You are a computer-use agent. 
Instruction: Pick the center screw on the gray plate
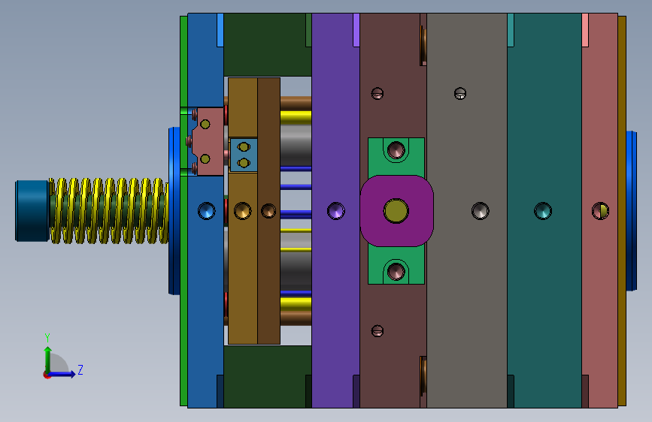click(480, 211)
